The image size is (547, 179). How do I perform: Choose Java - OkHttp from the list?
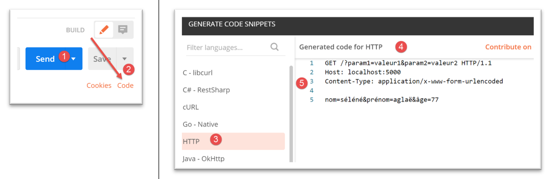tap(203, 159)
